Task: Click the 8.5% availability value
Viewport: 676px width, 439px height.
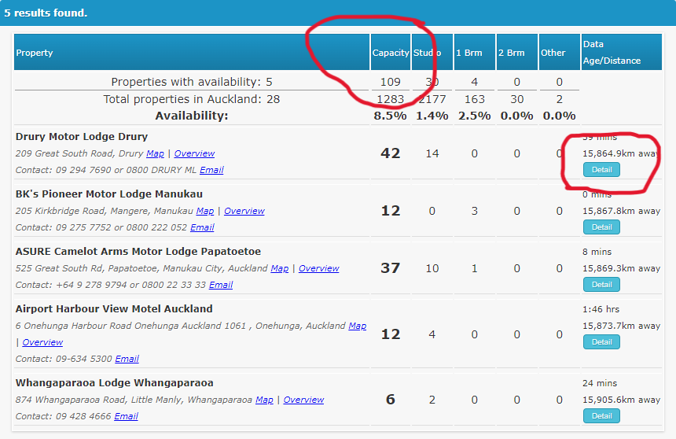Action: [390, 116]
